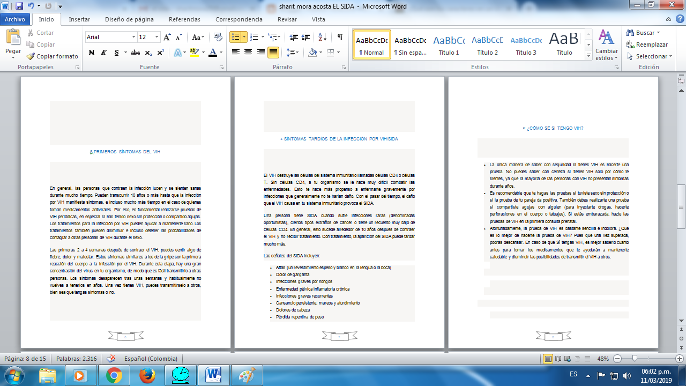Toggle strikethrough formatting

point(135,54)
